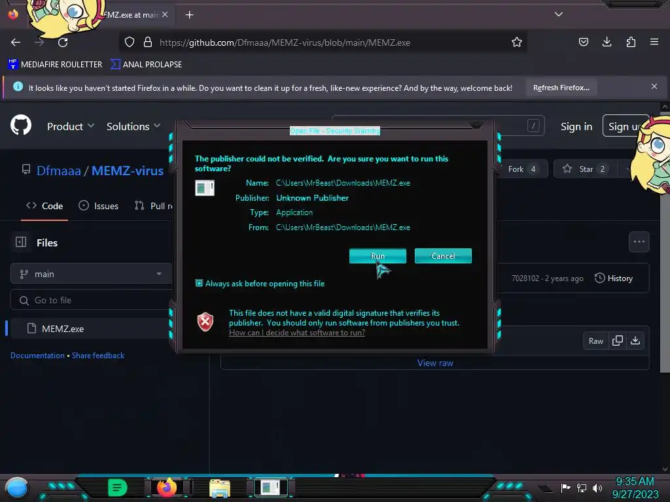Select the security warning taskbar item
670x502 pixels.
[270, 487]
